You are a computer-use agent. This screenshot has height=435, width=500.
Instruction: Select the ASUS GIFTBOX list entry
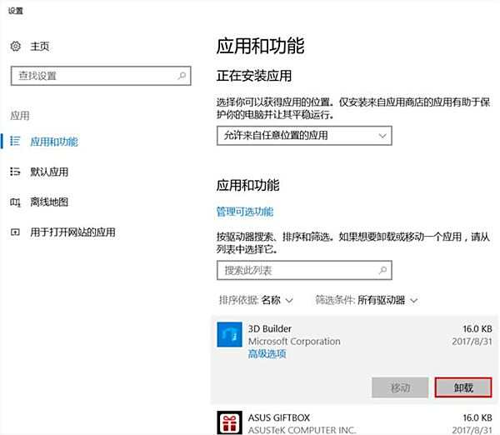tap(355, 422)
